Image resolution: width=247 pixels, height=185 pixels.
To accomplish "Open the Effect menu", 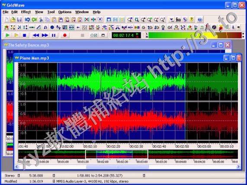I will [x=26, y=12].
